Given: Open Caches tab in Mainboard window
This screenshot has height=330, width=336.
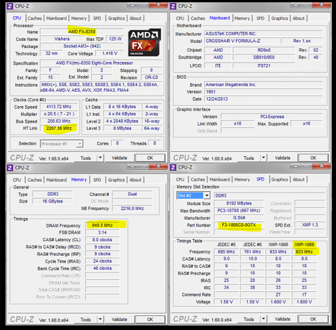Looking at the screenshot, I should pyautogui.click(x=198, y=18).
